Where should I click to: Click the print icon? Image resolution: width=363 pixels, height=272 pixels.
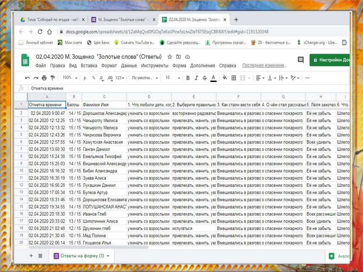pos(44,78)
